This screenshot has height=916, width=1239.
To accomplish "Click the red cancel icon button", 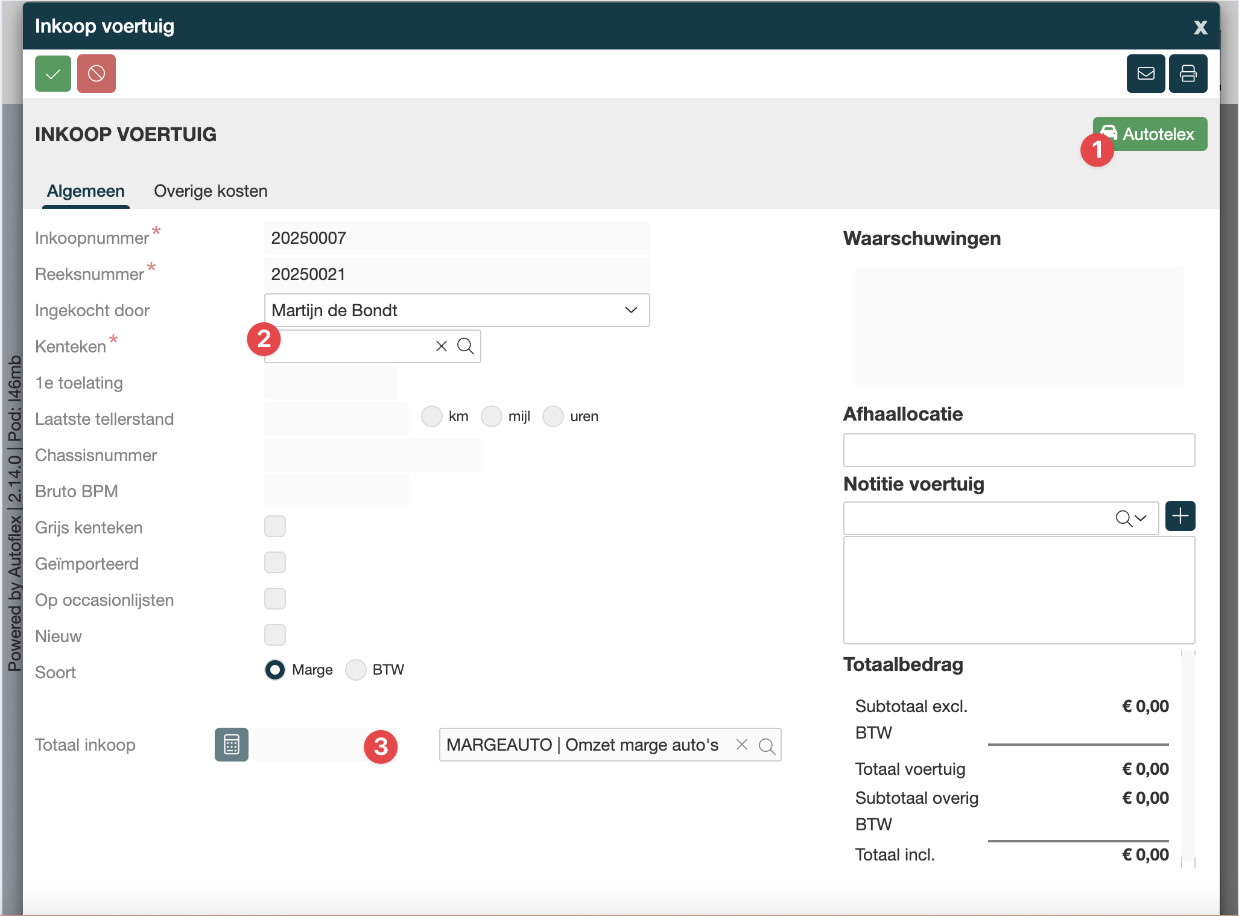I will [97, 74].
